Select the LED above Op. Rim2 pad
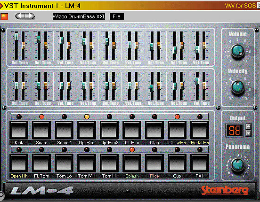 click(x=109, y=117)
